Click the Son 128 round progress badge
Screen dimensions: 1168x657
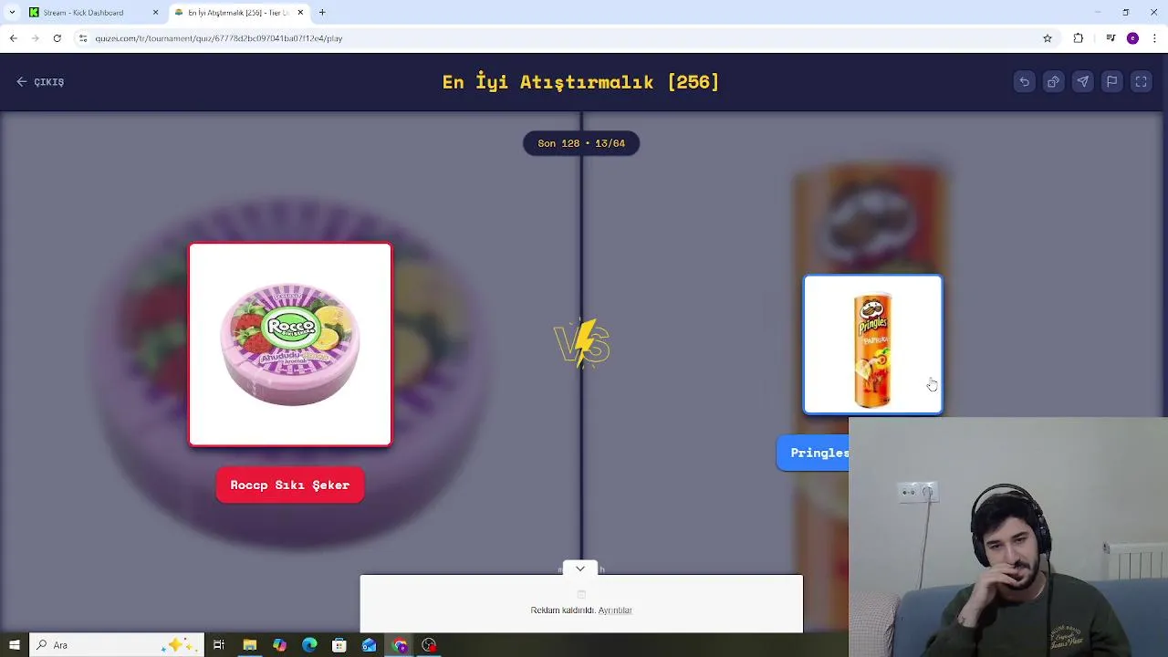(x=581, y=143)
